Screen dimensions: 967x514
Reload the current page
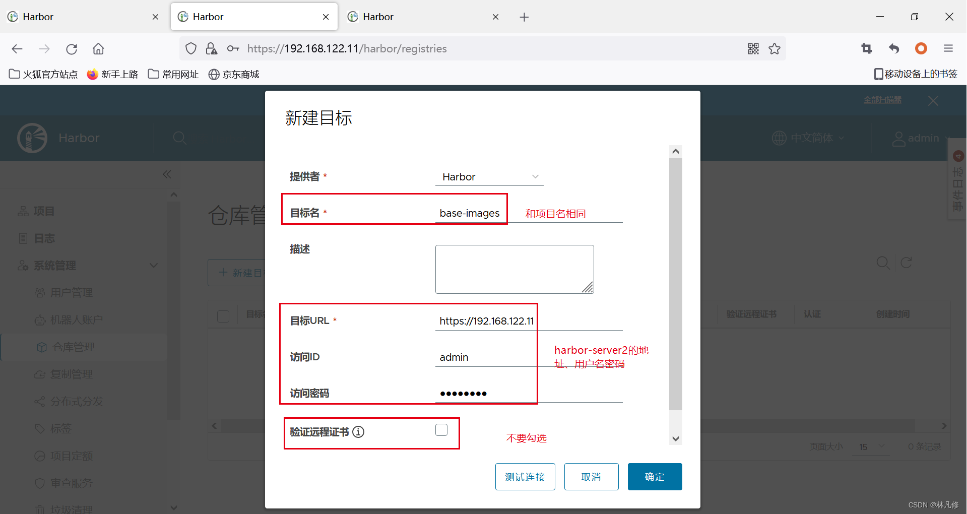click(72, 49)
